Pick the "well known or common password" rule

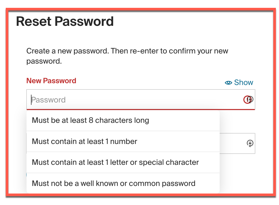113,183
